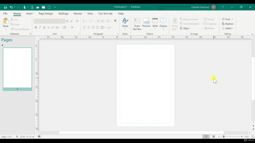The height and width of the screenshot is (143, 255).
Task: Open the Line Spacing dropdown
Action: [x=103, y=27]
